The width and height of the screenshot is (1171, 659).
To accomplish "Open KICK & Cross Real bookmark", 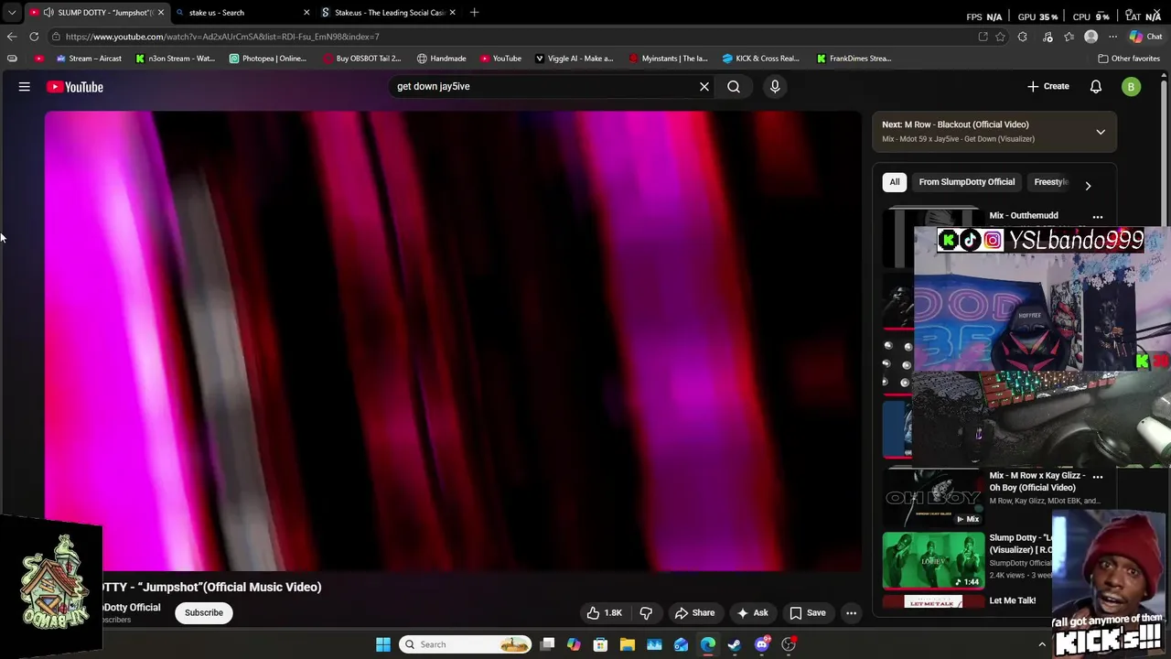I will (x=761, y=59).
